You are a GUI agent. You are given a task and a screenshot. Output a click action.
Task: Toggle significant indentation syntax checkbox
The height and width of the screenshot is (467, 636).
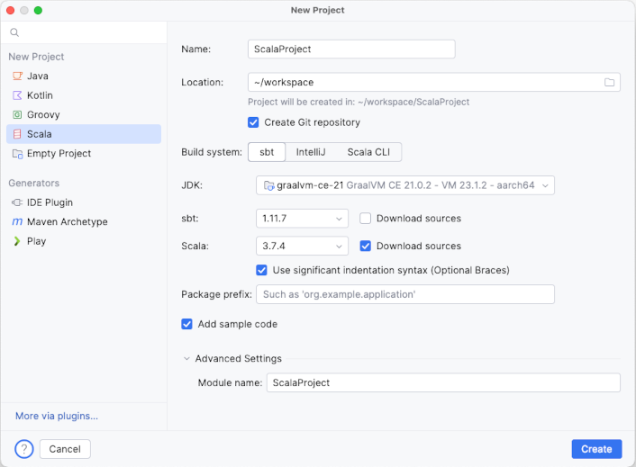pos(261,270)
